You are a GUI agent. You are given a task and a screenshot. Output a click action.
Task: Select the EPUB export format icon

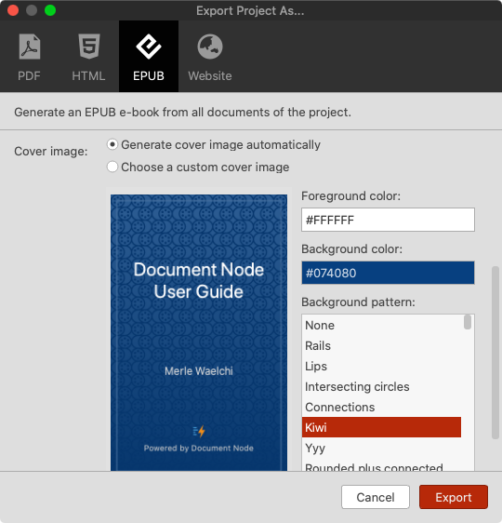(149, 47)
